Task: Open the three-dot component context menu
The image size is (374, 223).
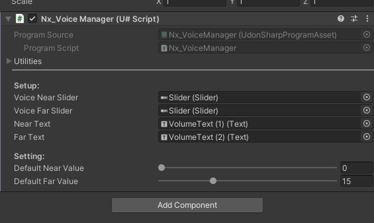Action: (367, 19)
